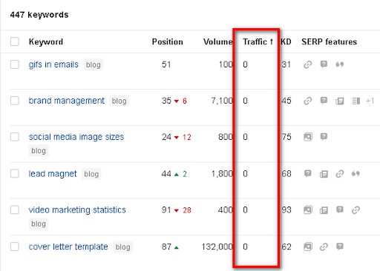Image resolution: width=380 pixels, height=271 pixels.
Task: Click the KD value 93
Action: tap(286, 210)
